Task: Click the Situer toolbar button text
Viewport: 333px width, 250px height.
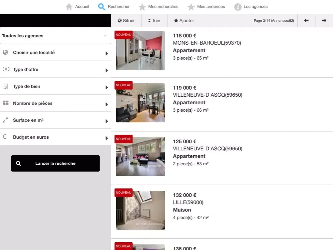Action: (x=129, y=21)
